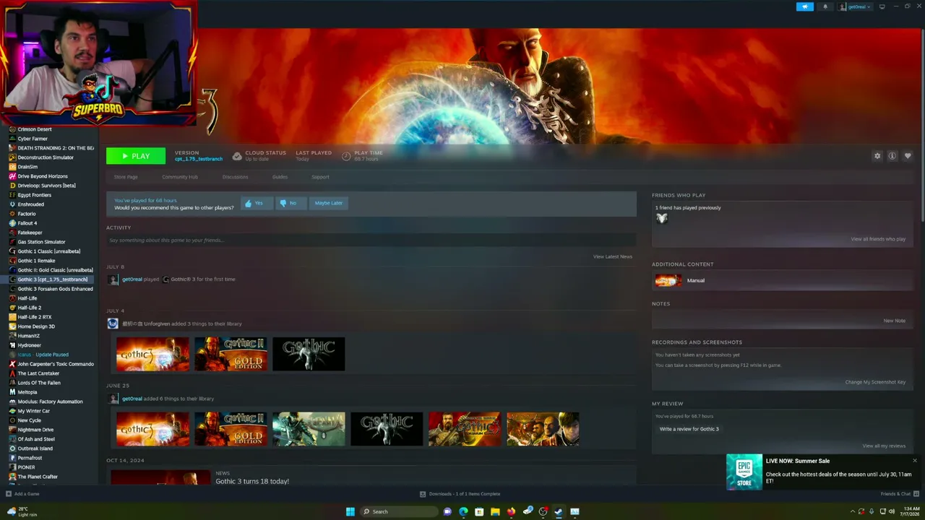Open the announcements megaphone icon
The width and height of the screenshot is (925, 520).
point(804,6)
